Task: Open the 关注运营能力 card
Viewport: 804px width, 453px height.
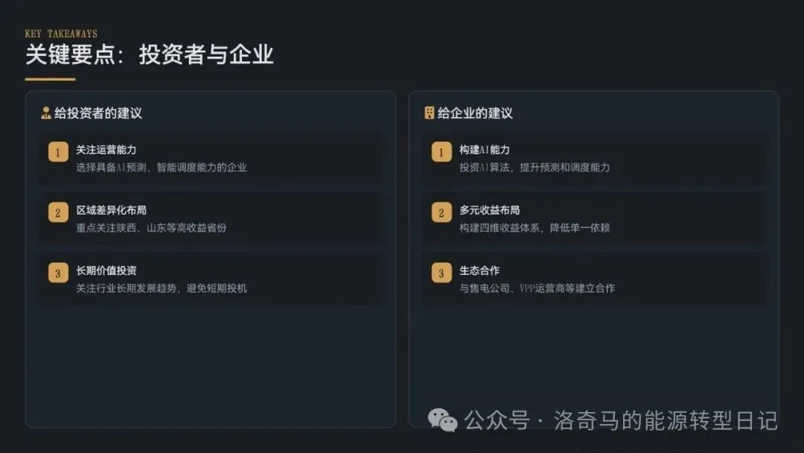Action: (211, 158)
